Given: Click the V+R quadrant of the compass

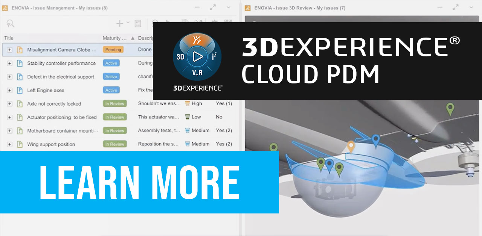Looking at the screenshot, I should point(197,73).
